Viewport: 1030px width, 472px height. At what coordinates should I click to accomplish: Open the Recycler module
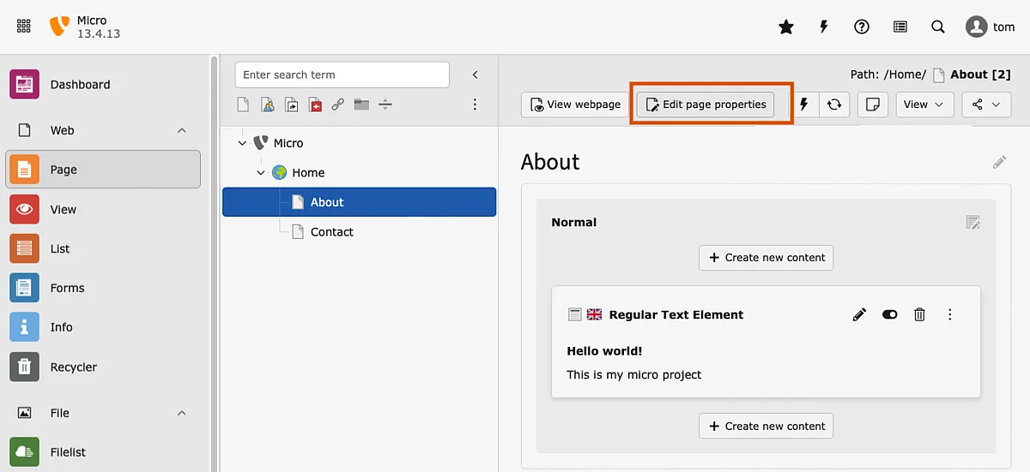73,367
